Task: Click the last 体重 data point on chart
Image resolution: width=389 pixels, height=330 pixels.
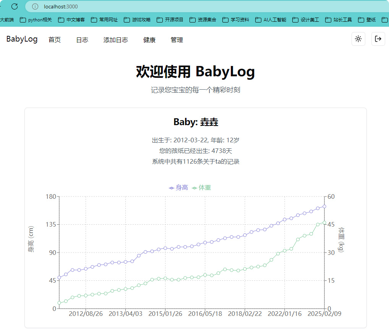Action: [324, 223]
